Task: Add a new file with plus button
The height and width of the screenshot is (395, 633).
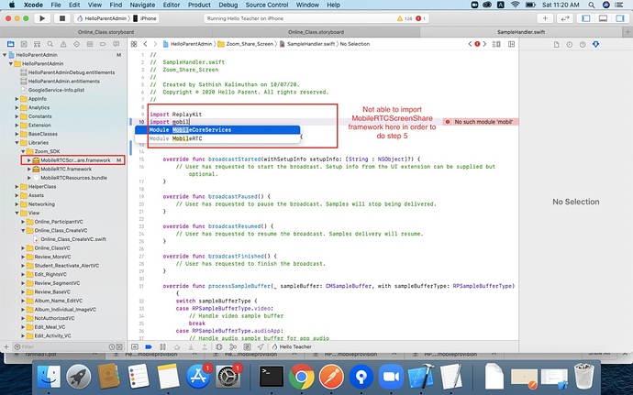Action: point(6,347)
